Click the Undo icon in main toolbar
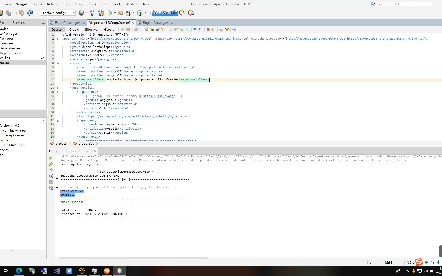The width and height of the screenshot is (442, 276). click(21, 13)
